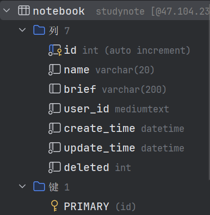
Task: Select the user_id mediumtext column label
Action: click(116, 109)
